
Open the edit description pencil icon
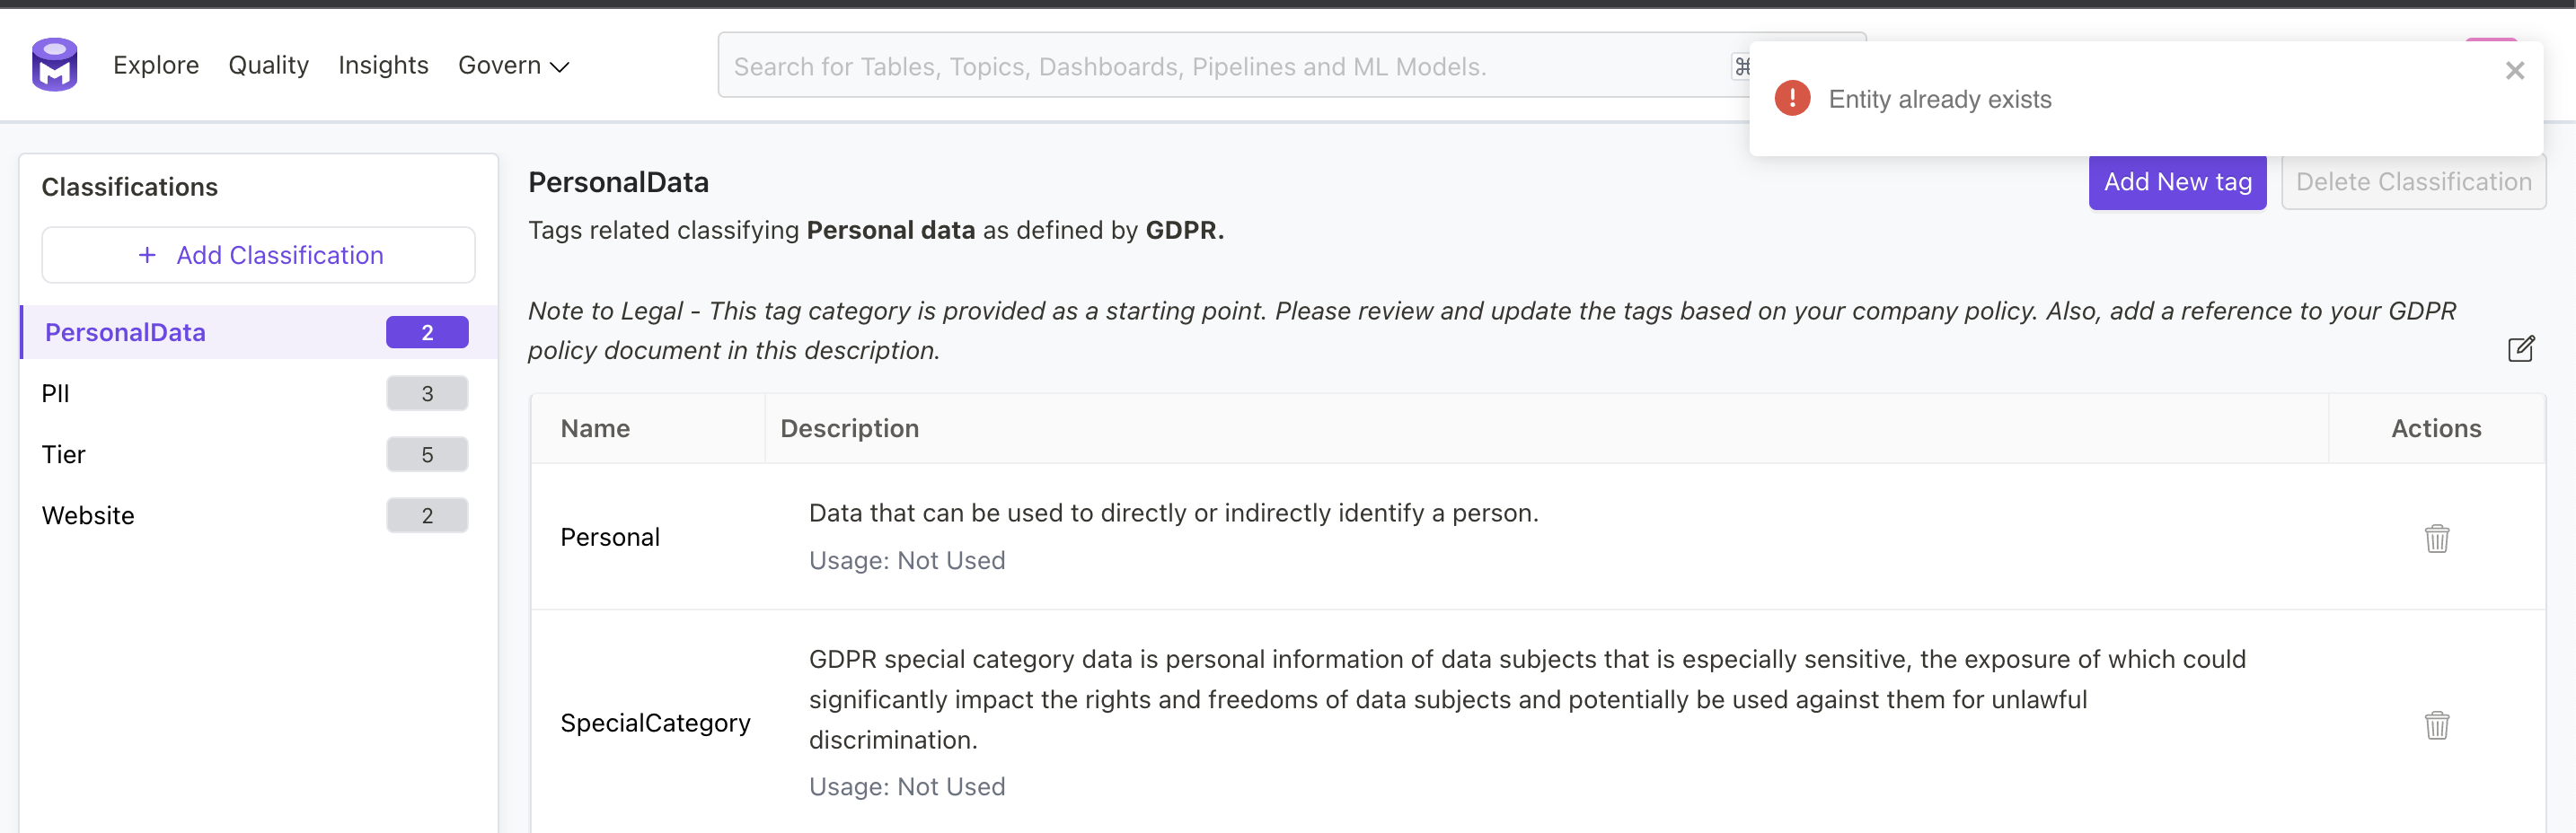2523,348
